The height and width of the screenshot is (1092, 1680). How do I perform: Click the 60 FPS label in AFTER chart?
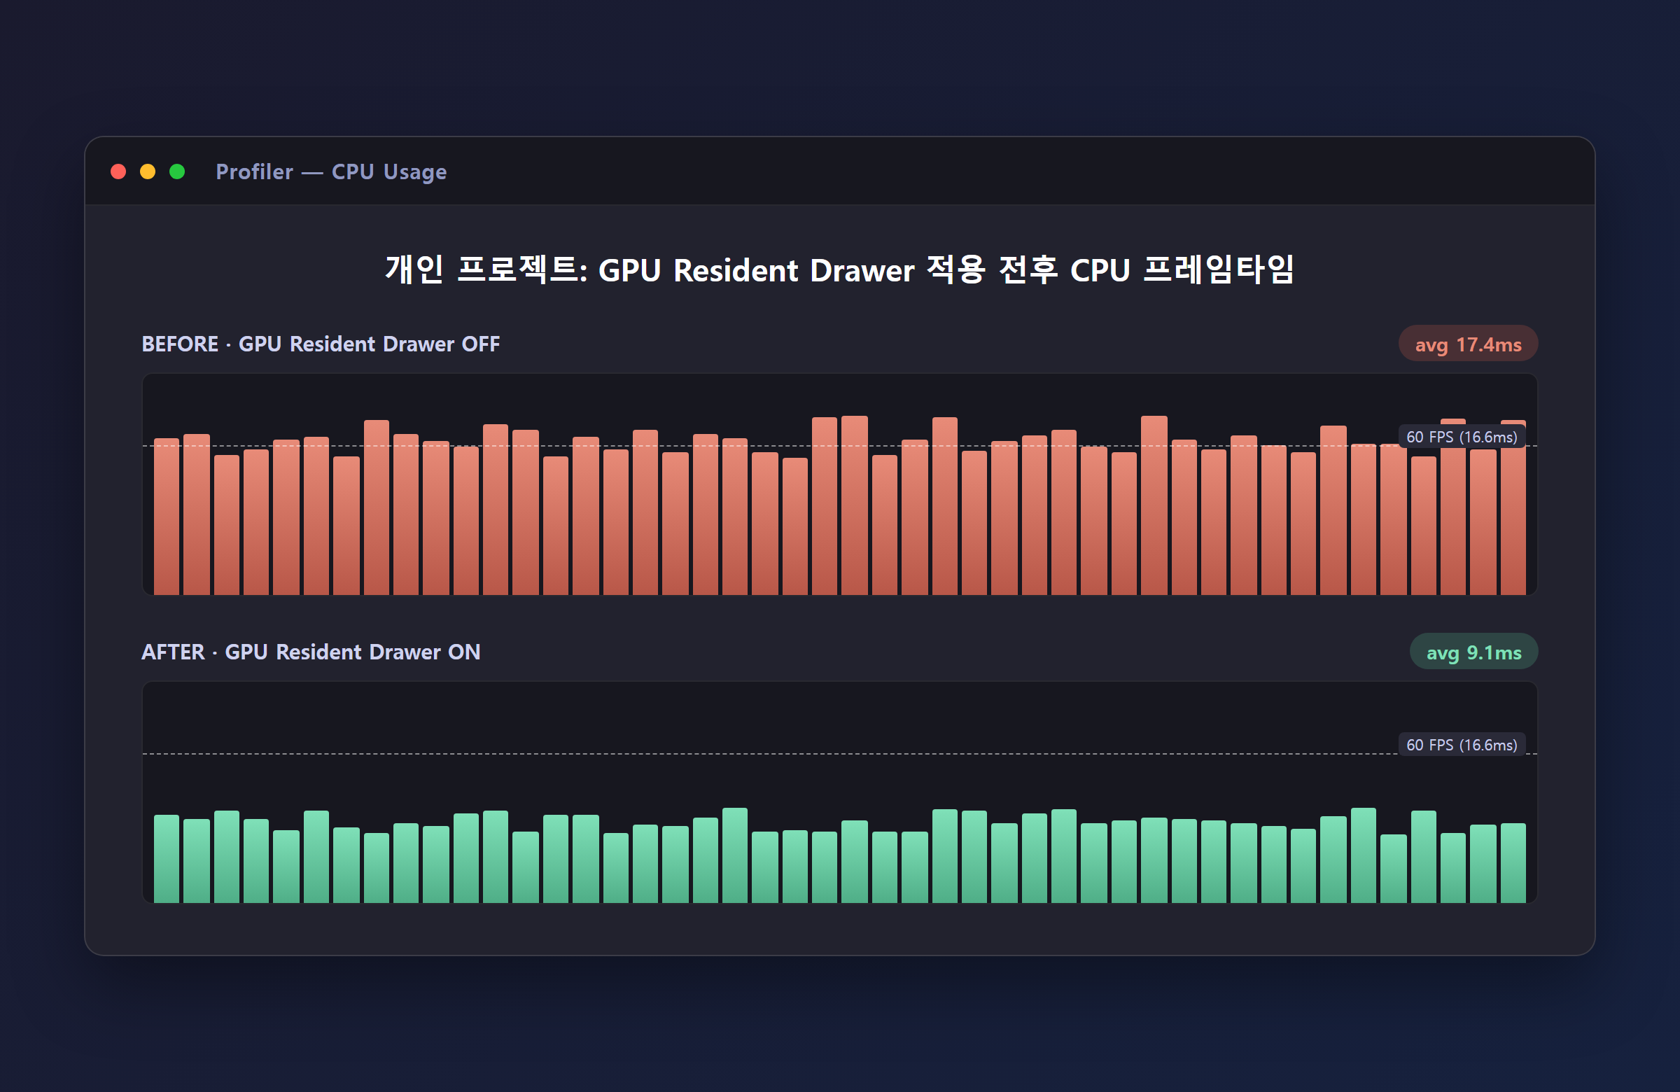click(x=1461, y=745)
